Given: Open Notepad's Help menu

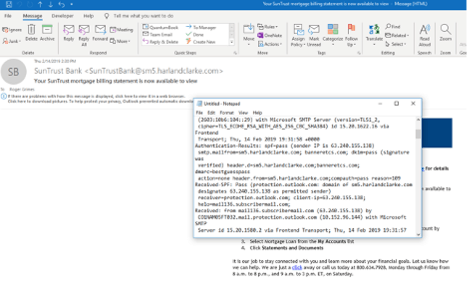Looking at the screenshot, I should coord(257,113).
